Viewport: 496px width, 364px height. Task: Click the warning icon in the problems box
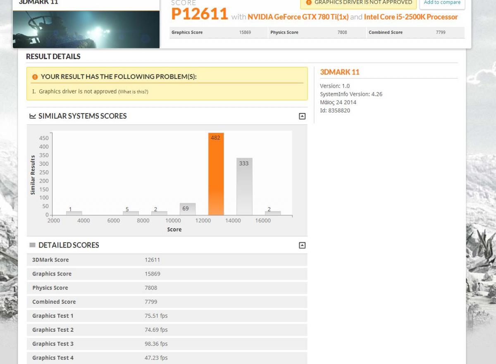tap(35, 77)
